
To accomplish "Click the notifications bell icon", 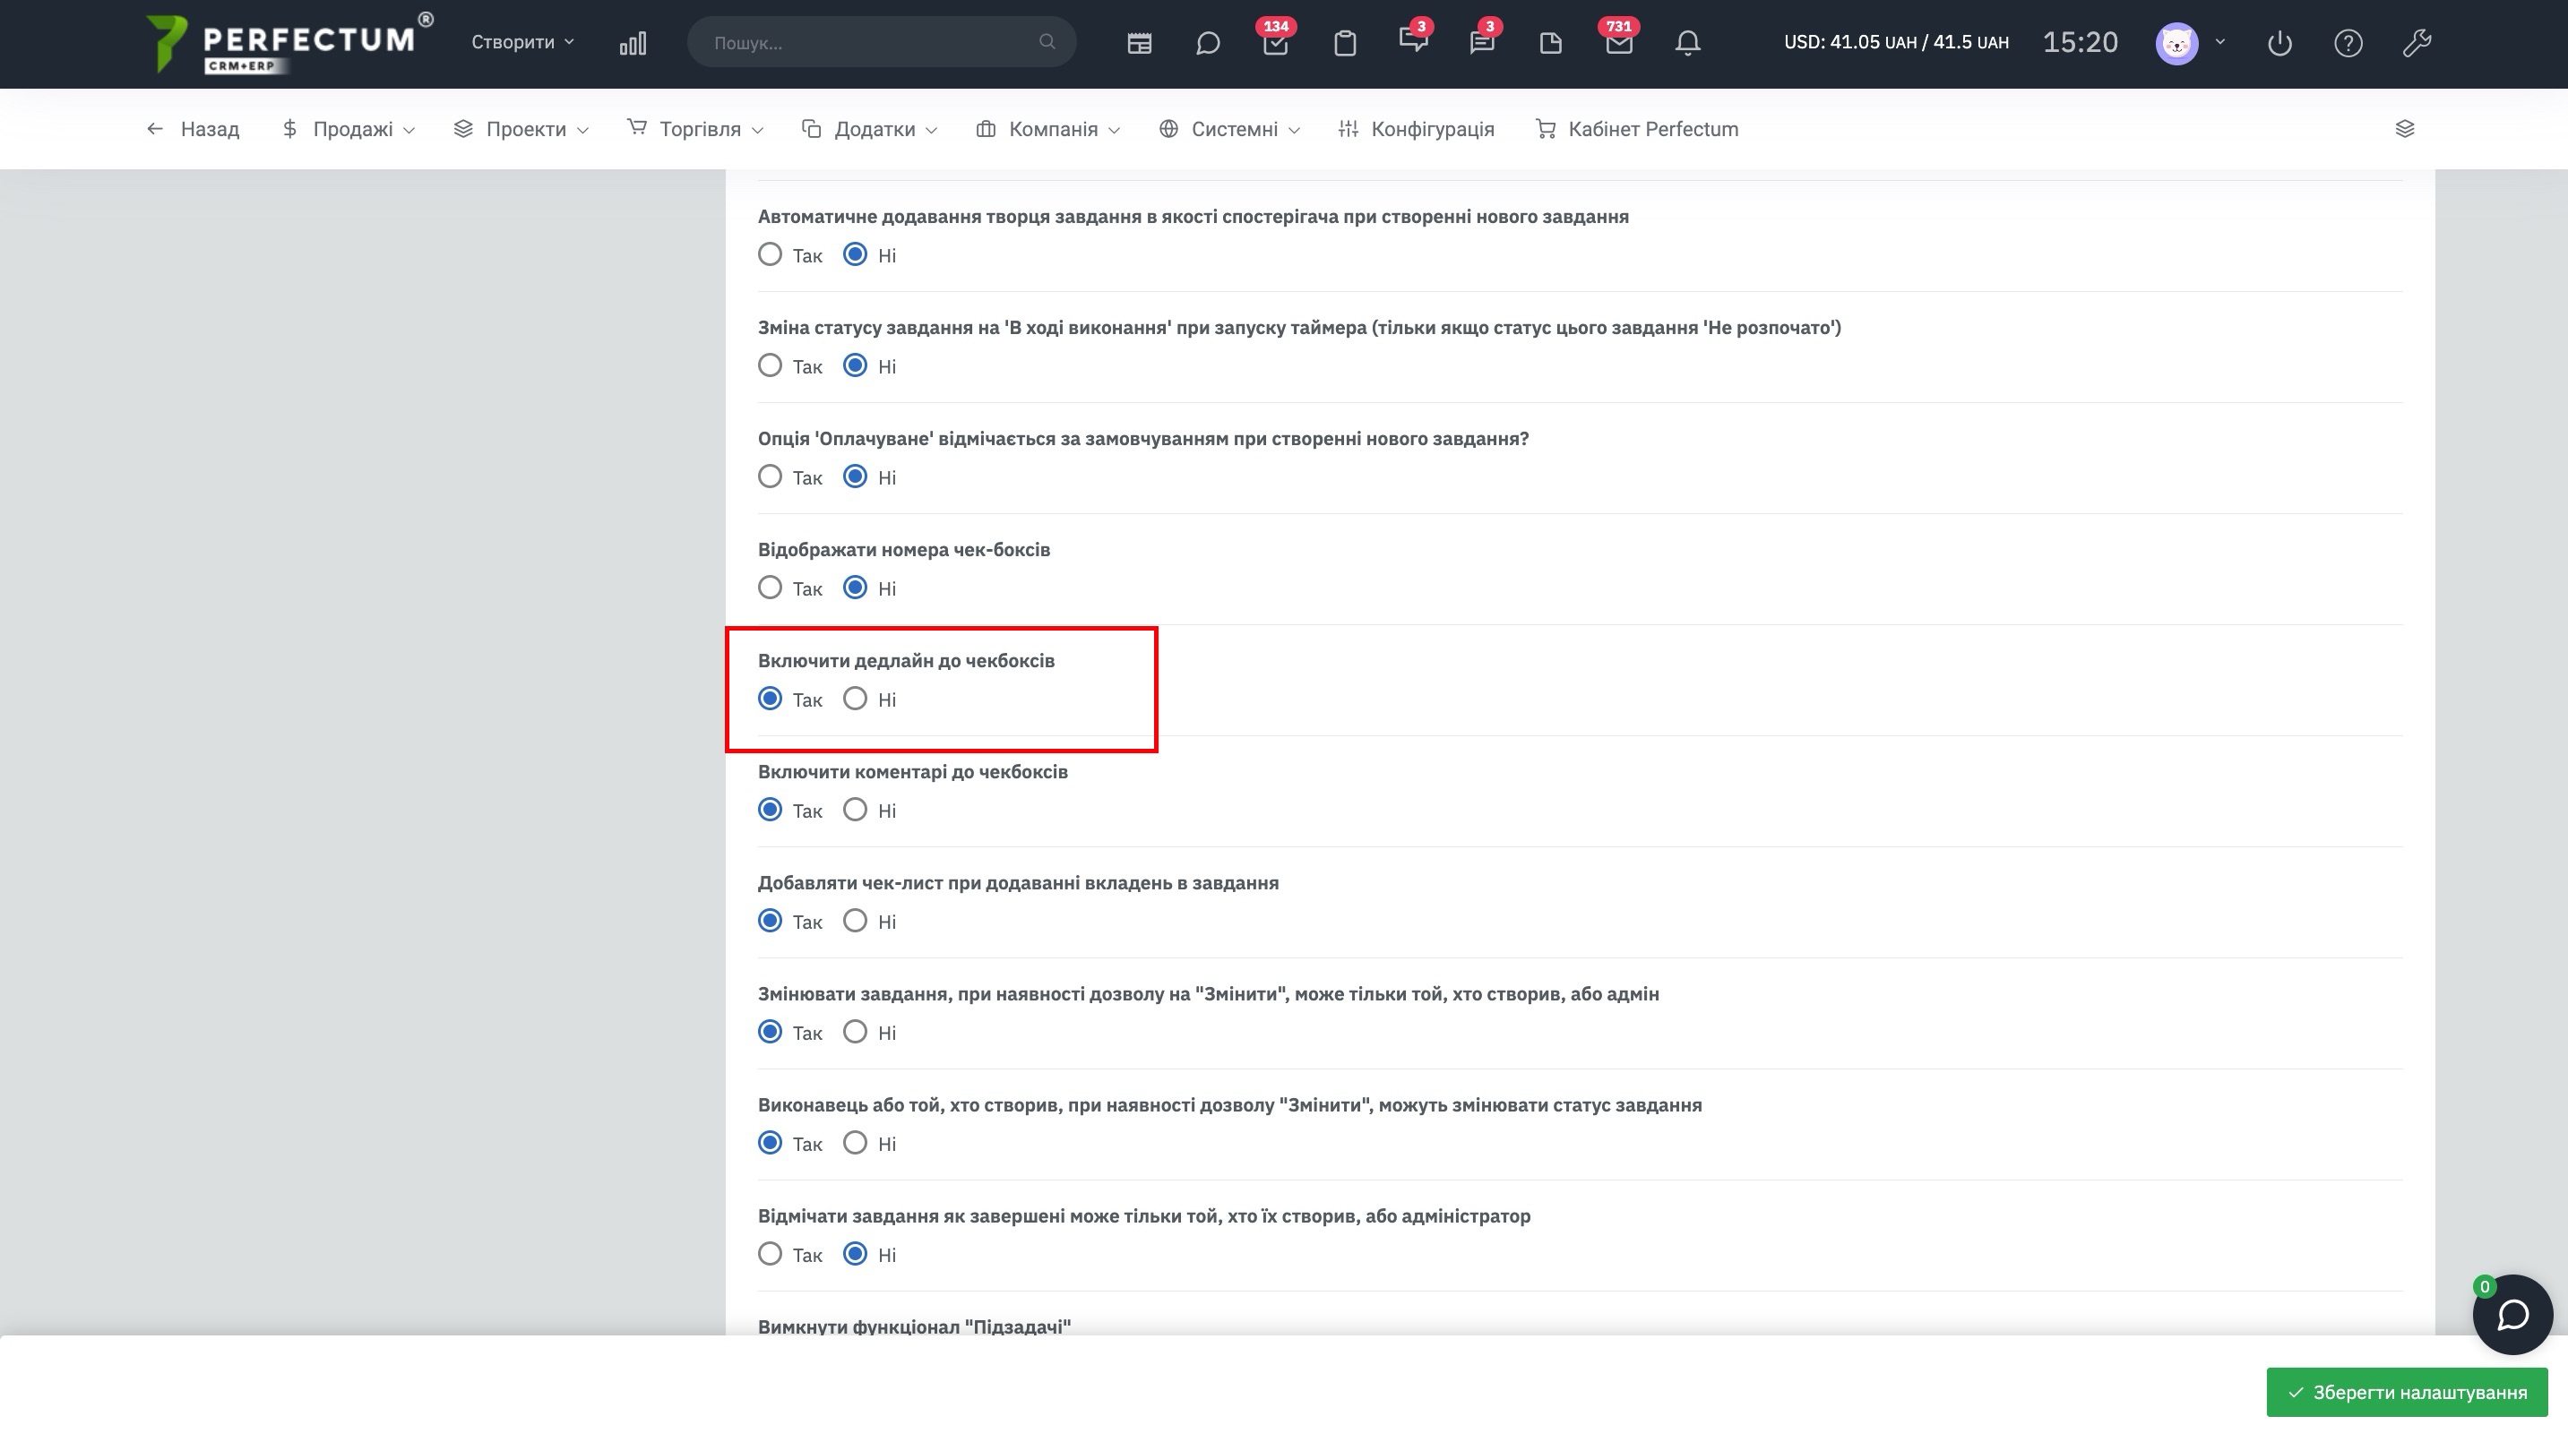I will click(1686, 43).
